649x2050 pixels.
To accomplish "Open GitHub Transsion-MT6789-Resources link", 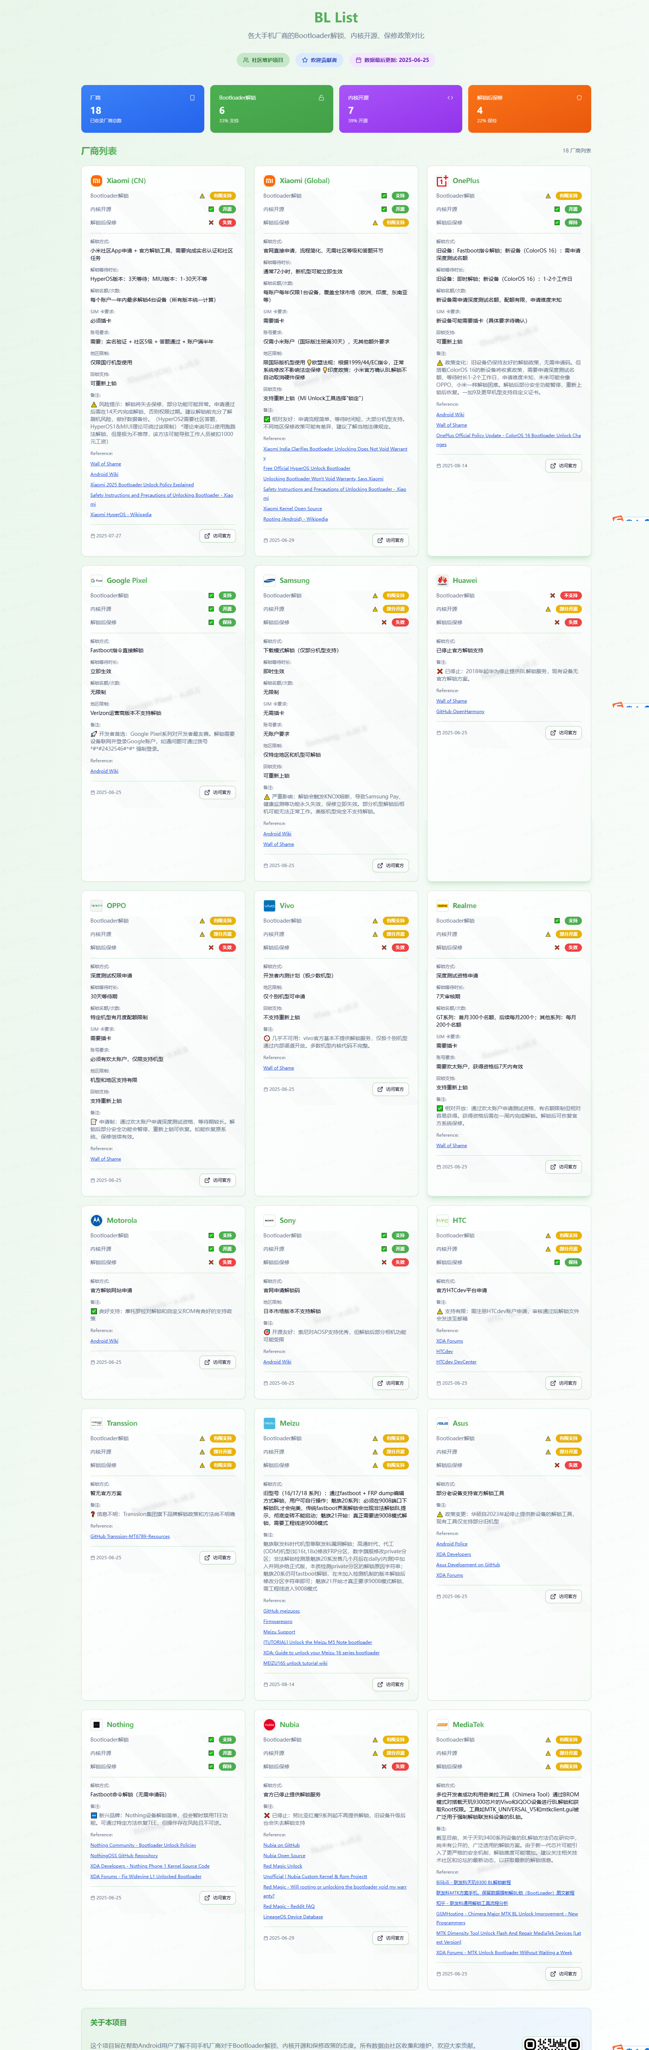I will point(130,1537).
